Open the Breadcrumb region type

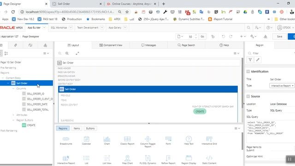point(66,139)
